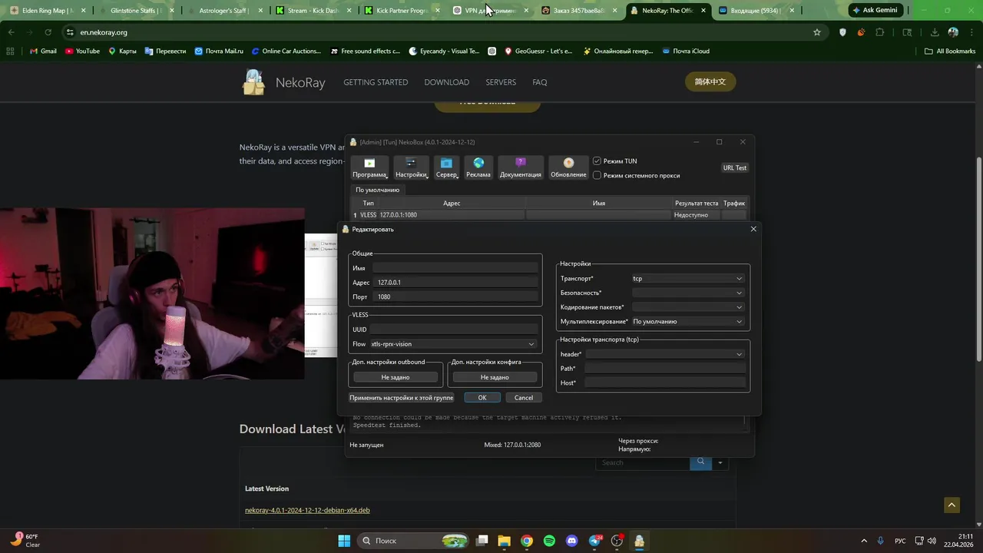The image size is (983, 553).
Task: Open nekoray-4.0.1-2024-12-12-debian-x64.deb download link
Action: 307,510
